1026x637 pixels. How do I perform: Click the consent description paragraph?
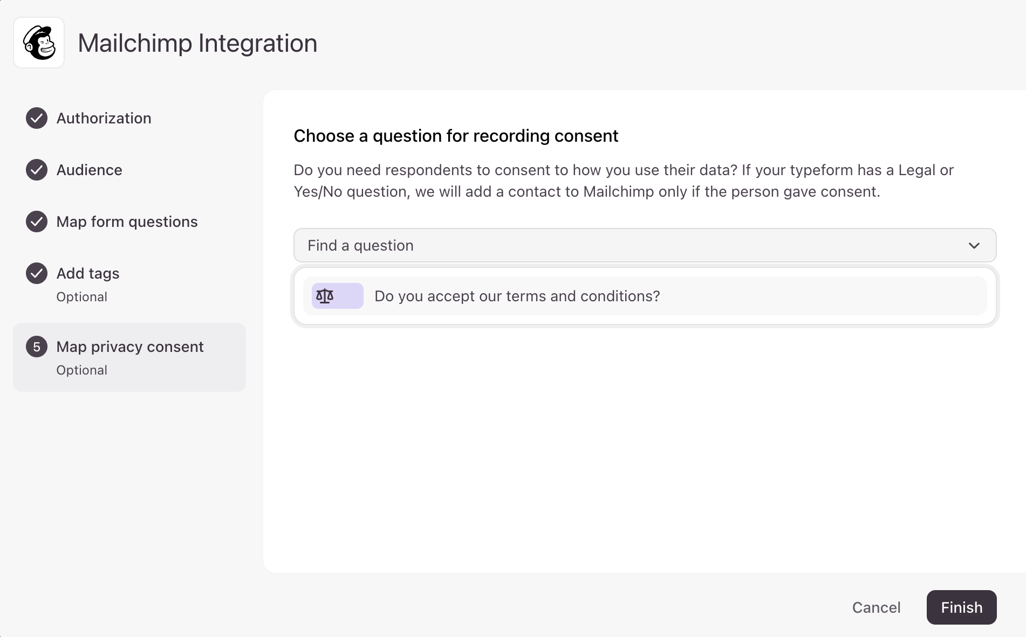624,181
